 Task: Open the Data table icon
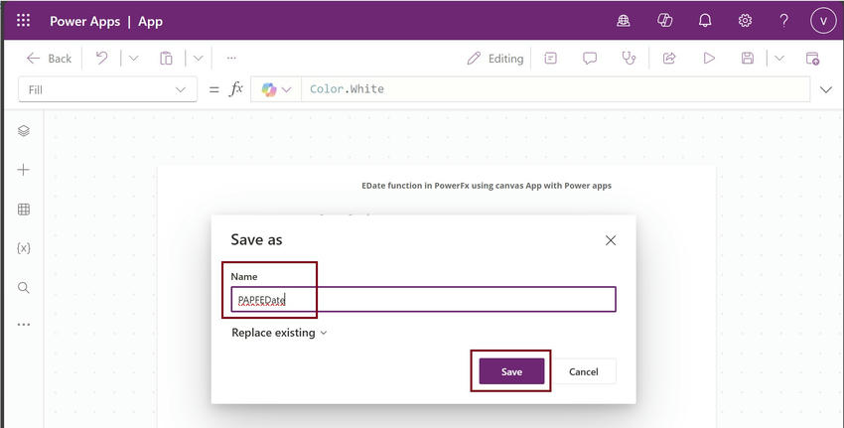point(24,209)
